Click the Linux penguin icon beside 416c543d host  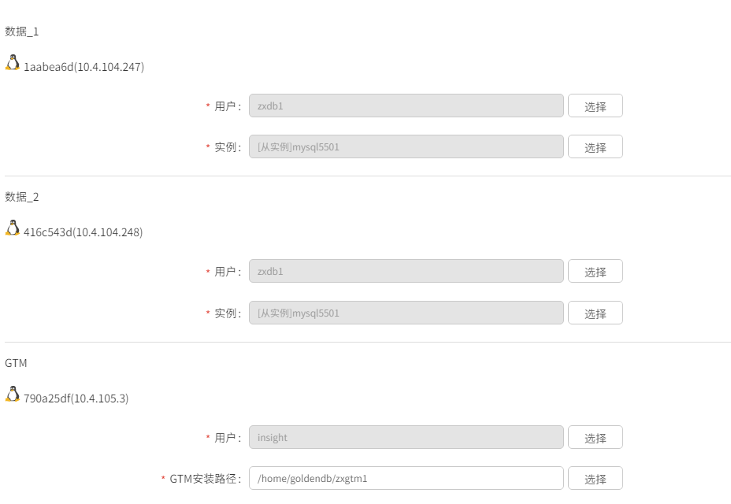(13, 228)
